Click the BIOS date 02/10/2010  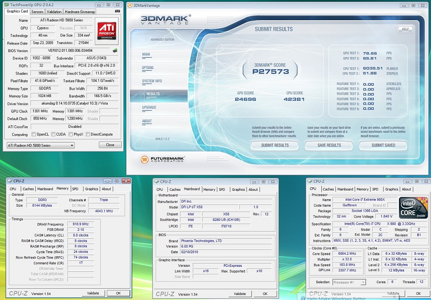click(226, 252)
